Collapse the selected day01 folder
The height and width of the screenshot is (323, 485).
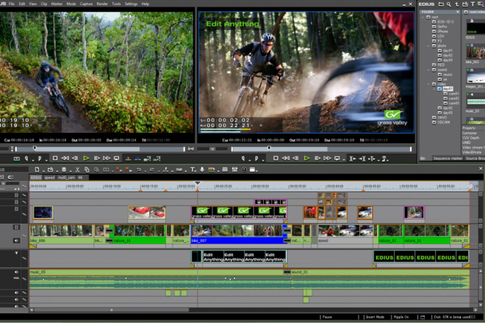[434, 89]
